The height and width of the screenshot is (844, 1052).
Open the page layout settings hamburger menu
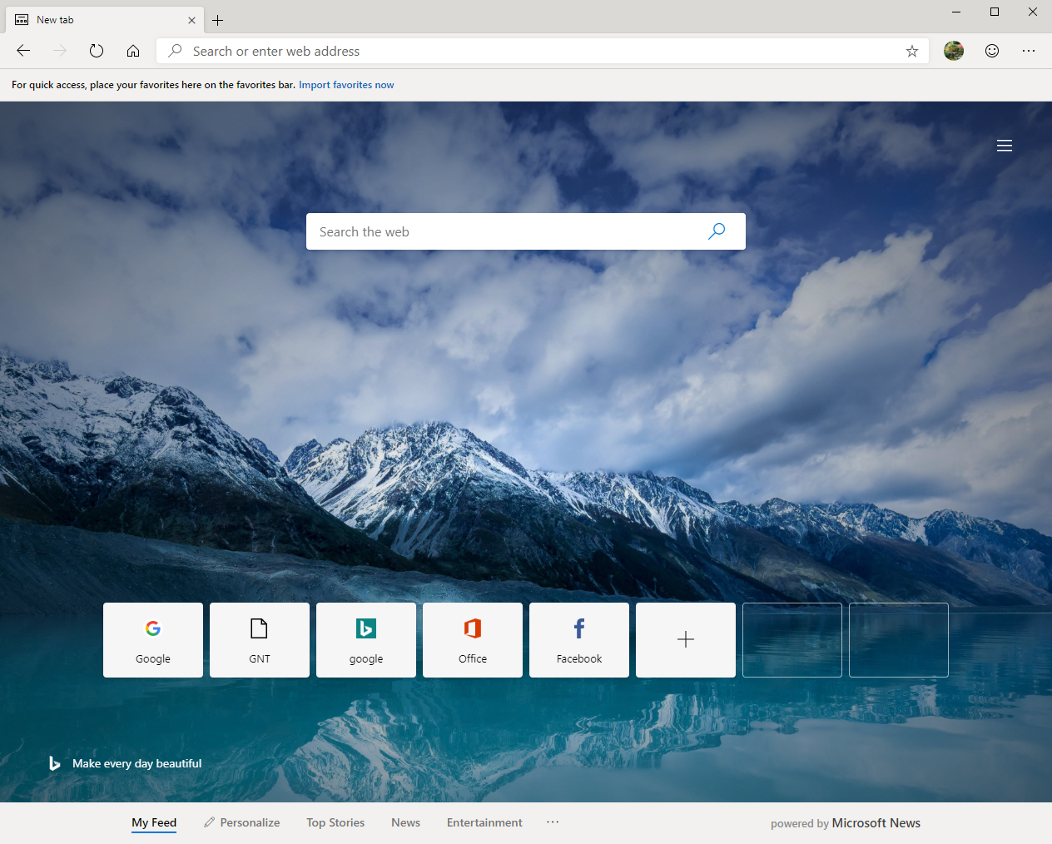tap(1004, 145)
